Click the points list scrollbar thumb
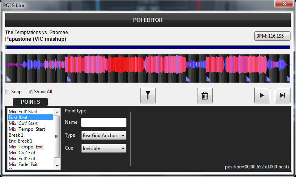This screenshot has height=177, width=296. pos(57,137)
